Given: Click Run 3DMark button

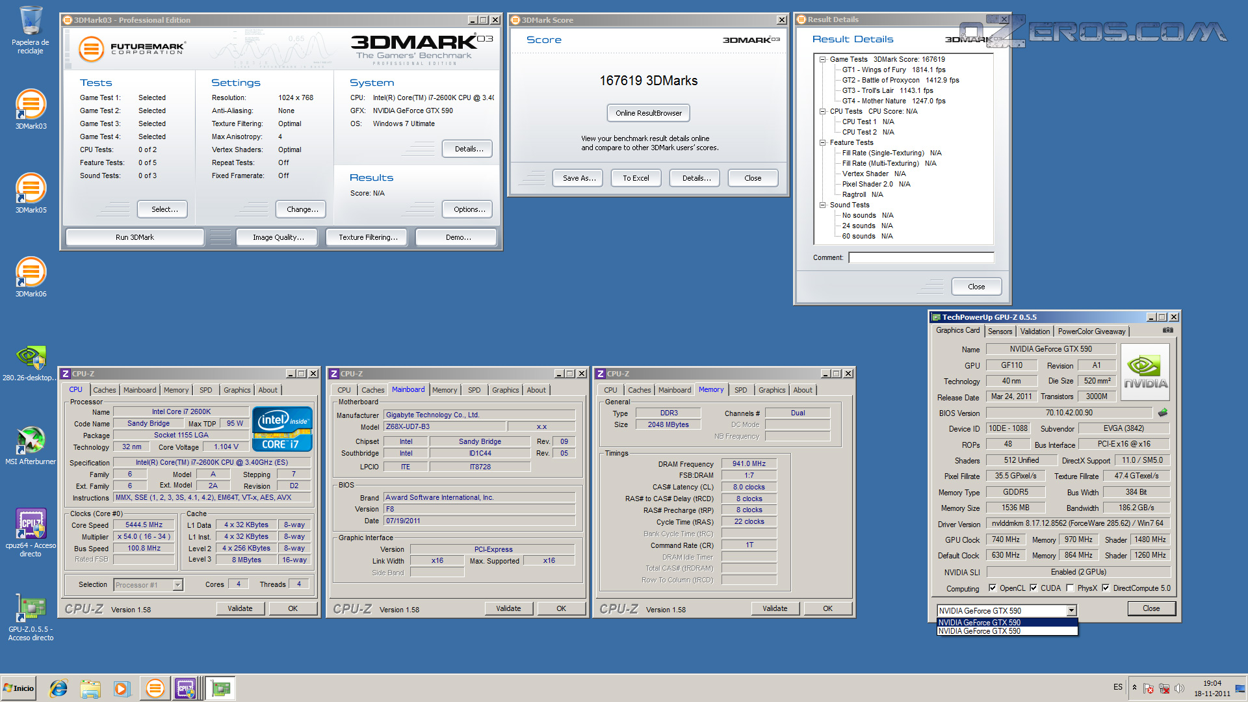Looking at the screenshot, I should point(135,237).
